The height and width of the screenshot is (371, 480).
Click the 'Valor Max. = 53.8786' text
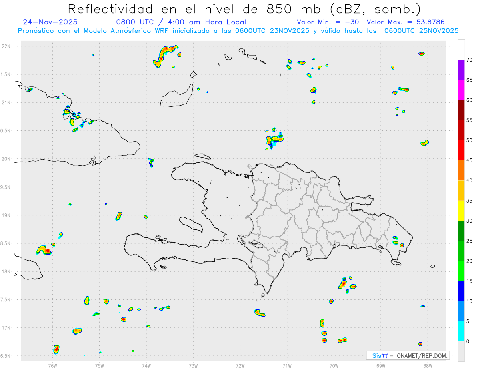point(406,22)
